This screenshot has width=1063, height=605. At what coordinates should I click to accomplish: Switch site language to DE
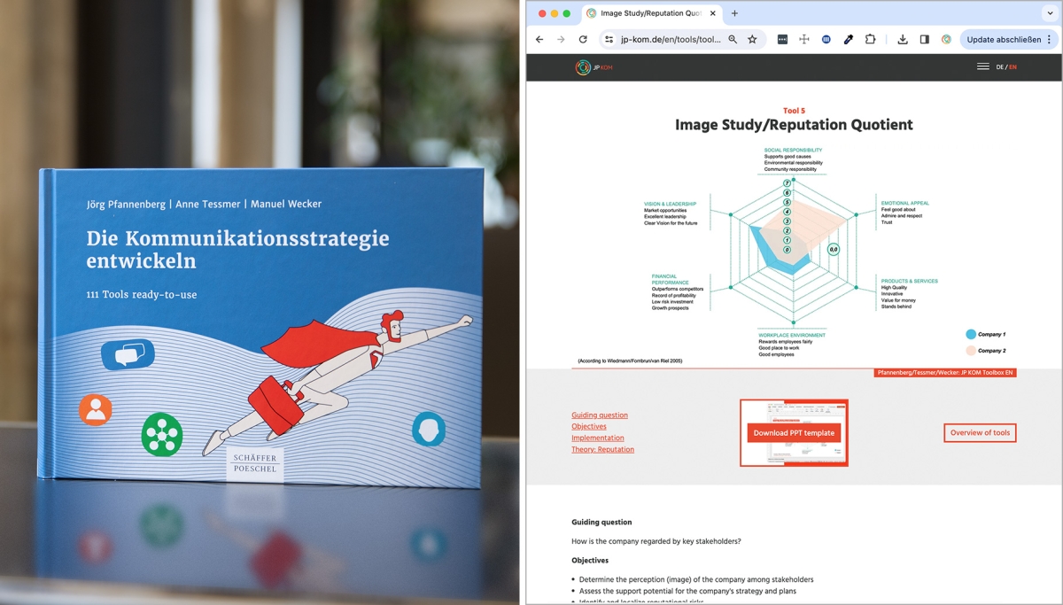999,67
